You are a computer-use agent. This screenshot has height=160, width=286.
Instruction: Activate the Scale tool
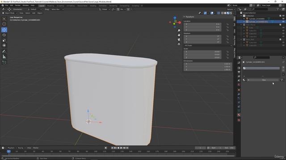[x=4, y=40]
